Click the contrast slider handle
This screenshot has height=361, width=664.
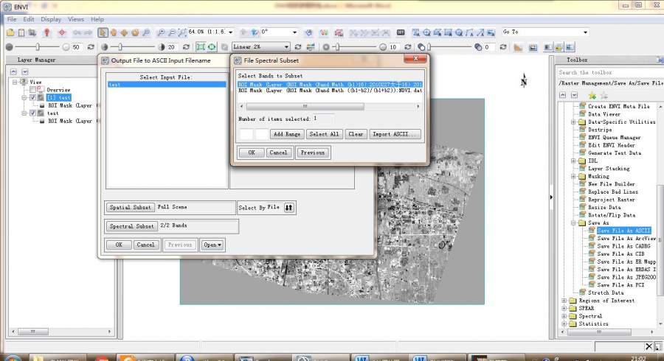point(120,47)
